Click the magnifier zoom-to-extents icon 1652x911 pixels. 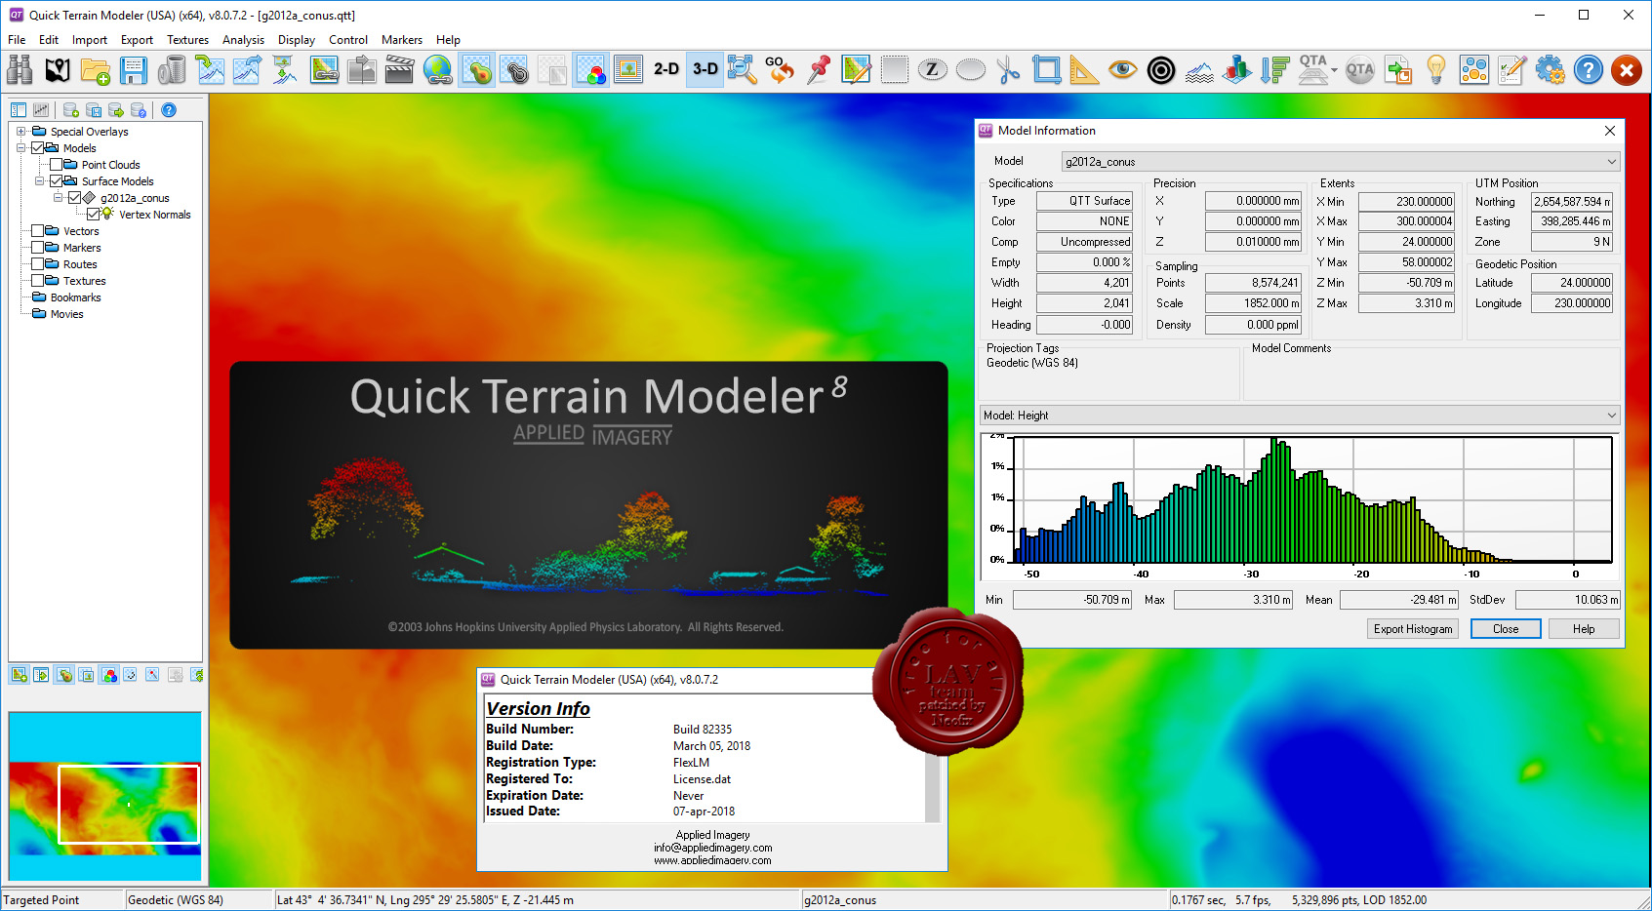tap(743, 70)
